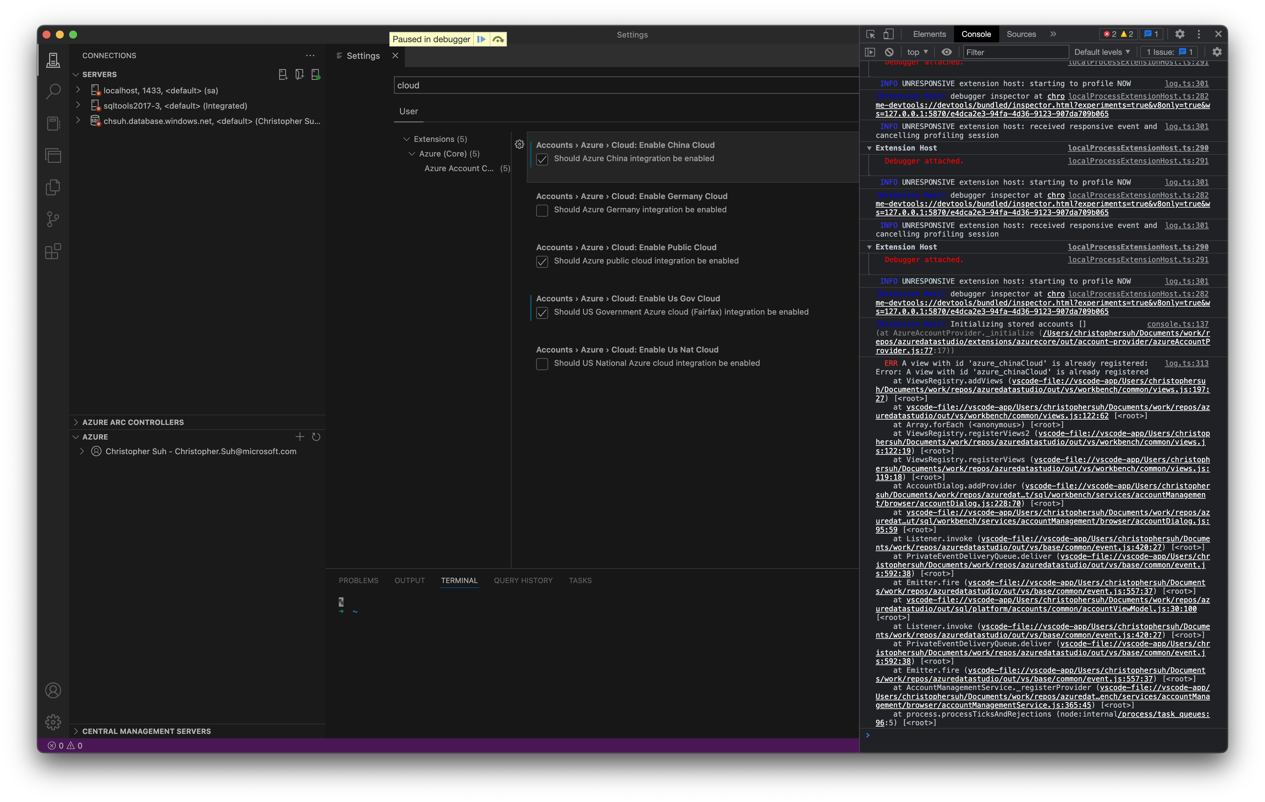Open the Extensions view in activity bar
The width and height of the screenshot is (1265, 802).
coord(53,251)
